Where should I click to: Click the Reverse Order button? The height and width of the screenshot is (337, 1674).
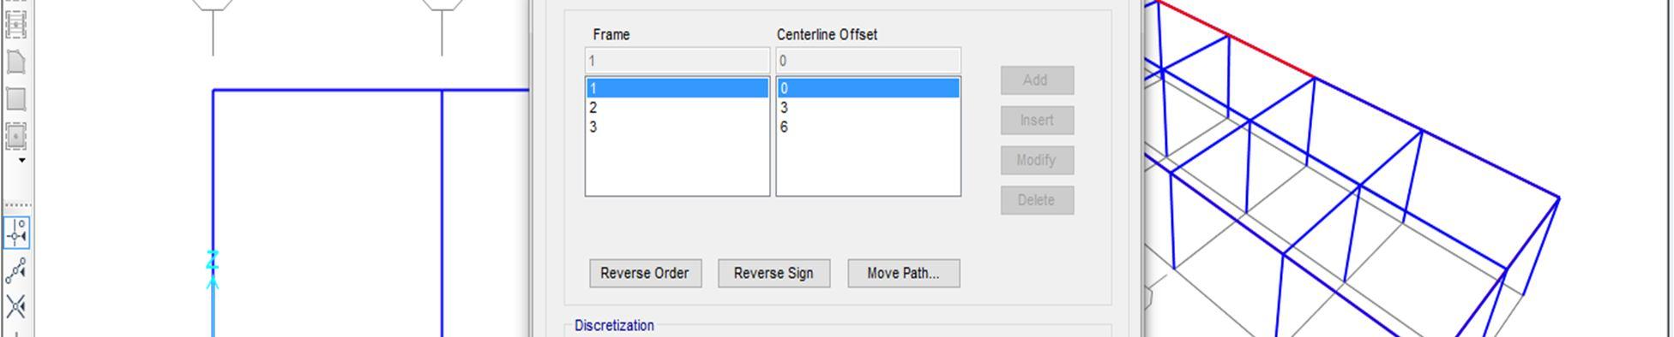click(645, 274)
